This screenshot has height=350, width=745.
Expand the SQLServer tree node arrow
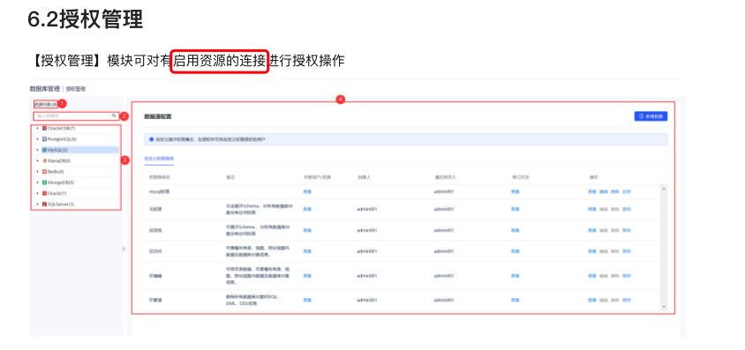coord(38,204)
